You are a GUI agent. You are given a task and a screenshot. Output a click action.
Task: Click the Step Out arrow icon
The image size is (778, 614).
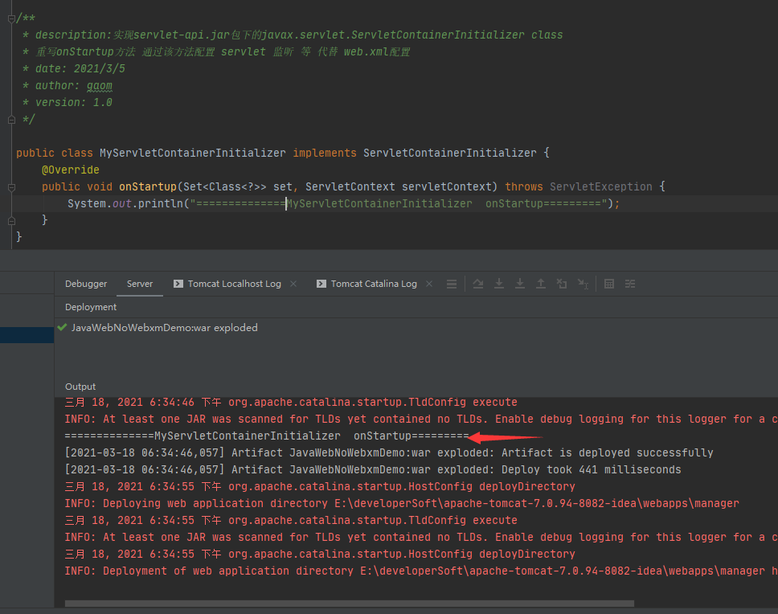coord(541,284)
